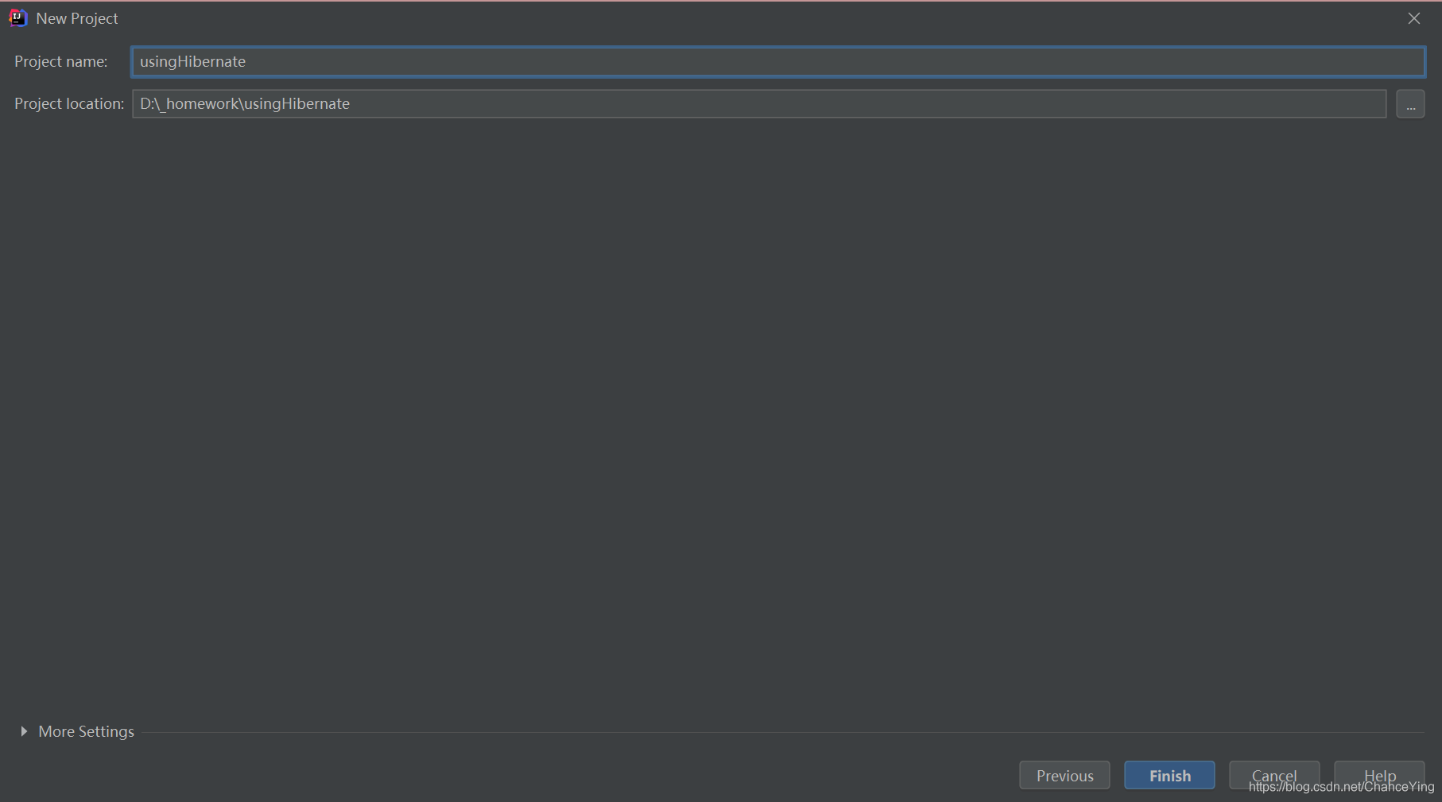Close the New Project dialog
Viewport: 1442px width, 802px height.
coord(1413,18)
